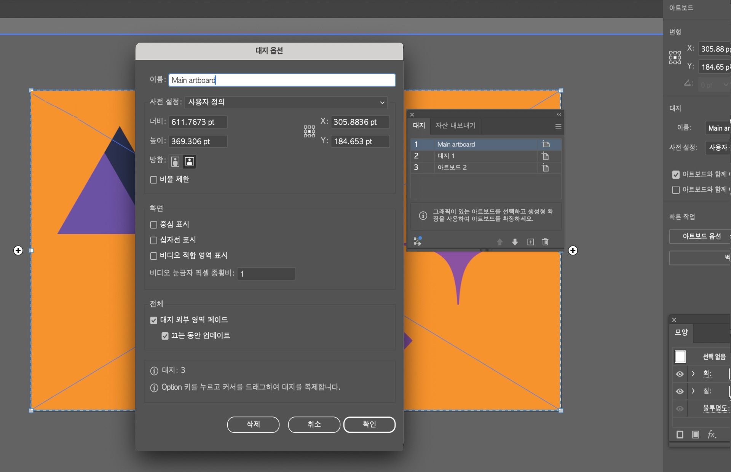Screen dimensions: 731x472
Task: Click reference point grid in dialog
Action: click(309, 131)
